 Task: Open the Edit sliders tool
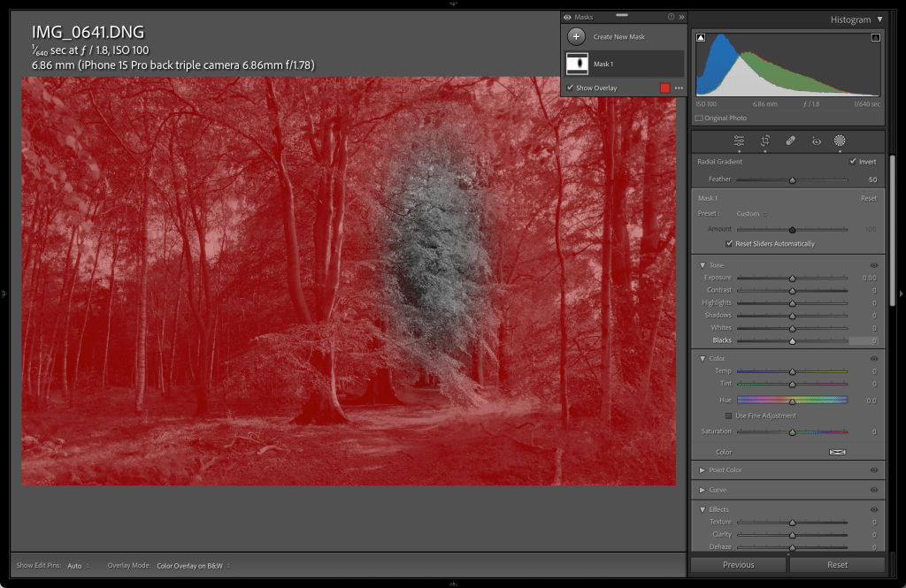pos(739,141)
